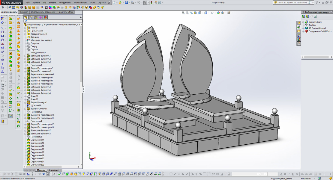Click the Add File Location icon in library panel
The image size is (333, 180).
click(307, 16)
